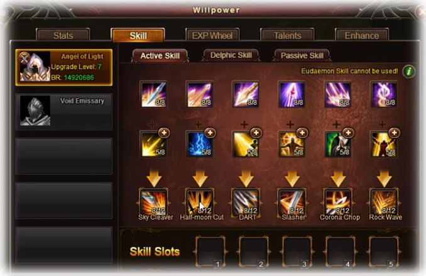
Task: Pick the Corona Chop skill icon
Action: (x=338, y=202)
